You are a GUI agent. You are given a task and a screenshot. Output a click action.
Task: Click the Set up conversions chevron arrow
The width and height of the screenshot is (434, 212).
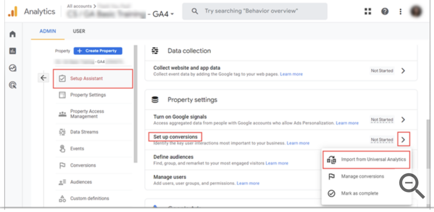(x=403, y=139)
